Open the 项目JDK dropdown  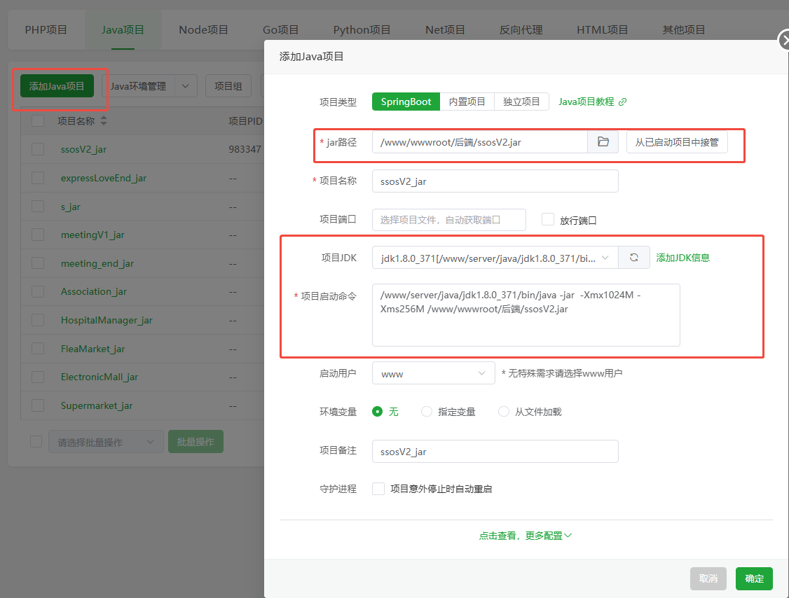point(495,258)
